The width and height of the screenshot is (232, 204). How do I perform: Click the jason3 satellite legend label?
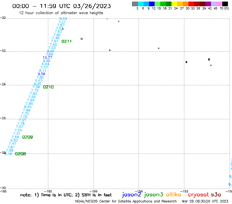pos(154,195)
